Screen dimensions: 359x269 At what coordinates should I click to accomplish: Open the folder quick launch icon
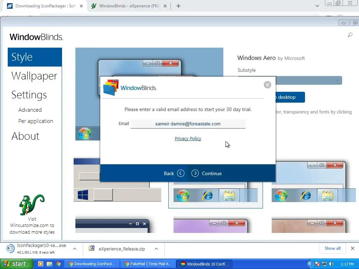(49, 264)
